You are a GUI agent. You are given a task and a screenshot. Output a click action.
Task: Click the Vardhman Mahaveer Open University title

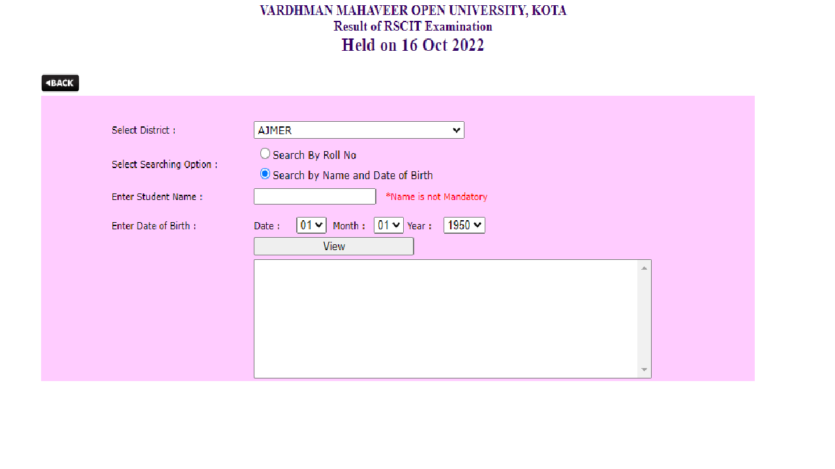click(x=413, y=10)
